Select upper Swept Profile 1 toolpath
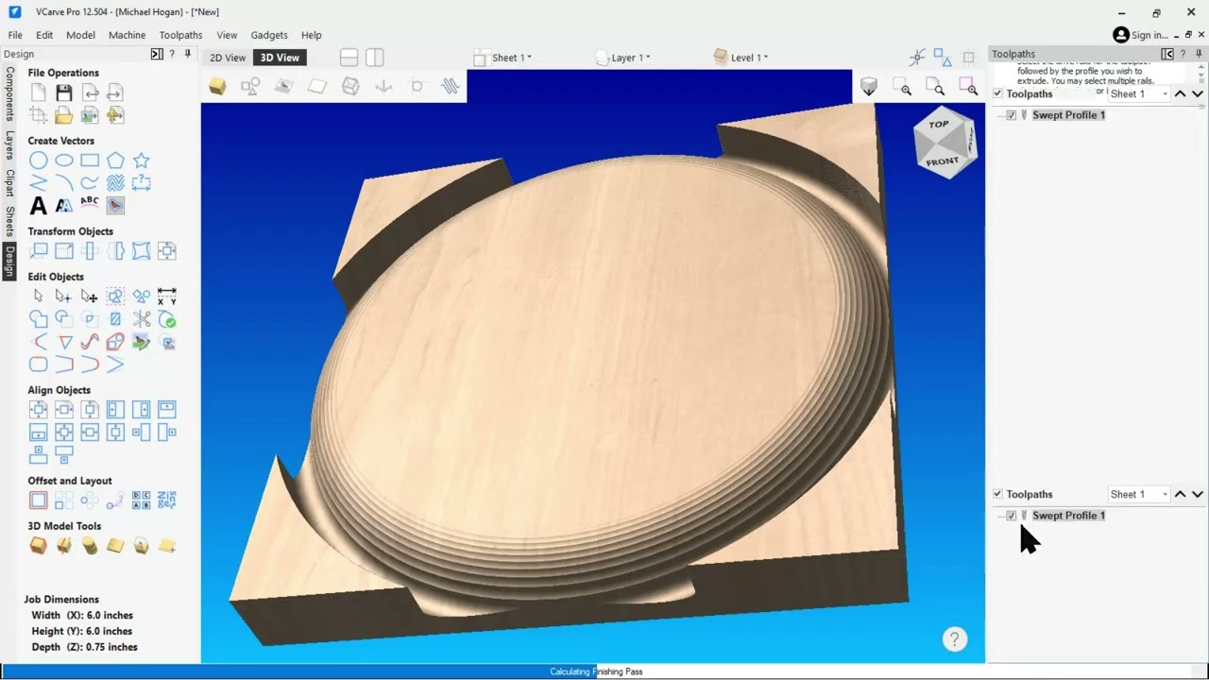Image resolution: width=1209 pixels, height=680 pixels. tap(1068, 115)
